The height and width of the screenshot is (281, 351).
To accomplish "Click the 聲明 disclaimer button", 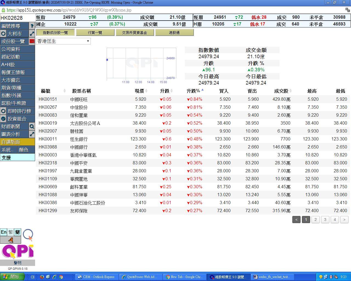I will pos(18,263).
